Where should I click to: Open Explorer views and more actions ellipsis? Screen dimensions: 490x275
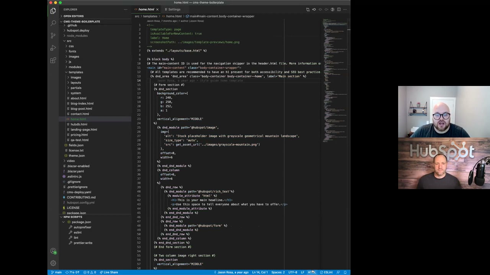pos(126,10)
